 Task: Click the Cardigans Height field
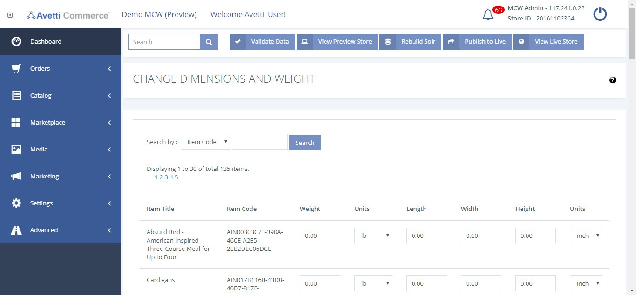[535, 283]
